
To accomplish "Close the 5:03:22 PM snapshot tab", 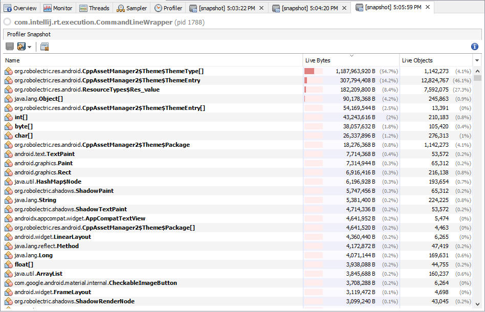I will point(260,8).
